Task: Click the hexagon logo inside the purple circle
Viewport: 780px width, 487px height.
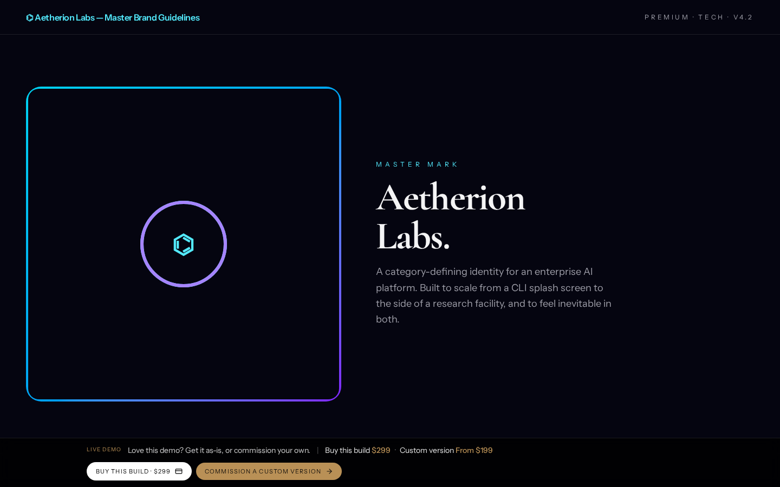Action: tap(184, 245)
